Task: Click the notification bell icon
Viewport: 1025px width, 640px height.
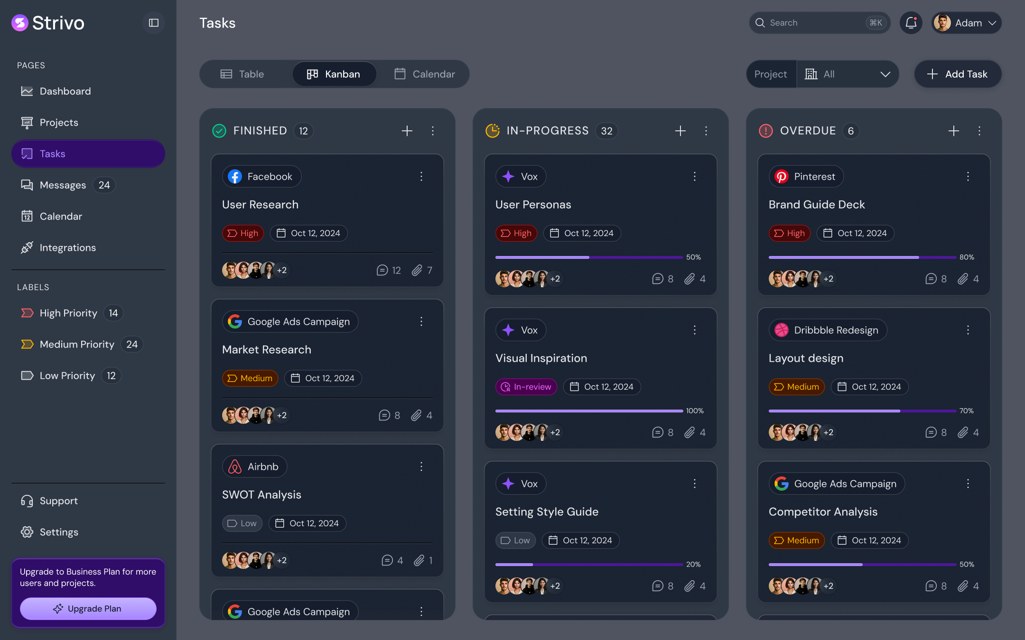Action: click(x=911, y=22)
